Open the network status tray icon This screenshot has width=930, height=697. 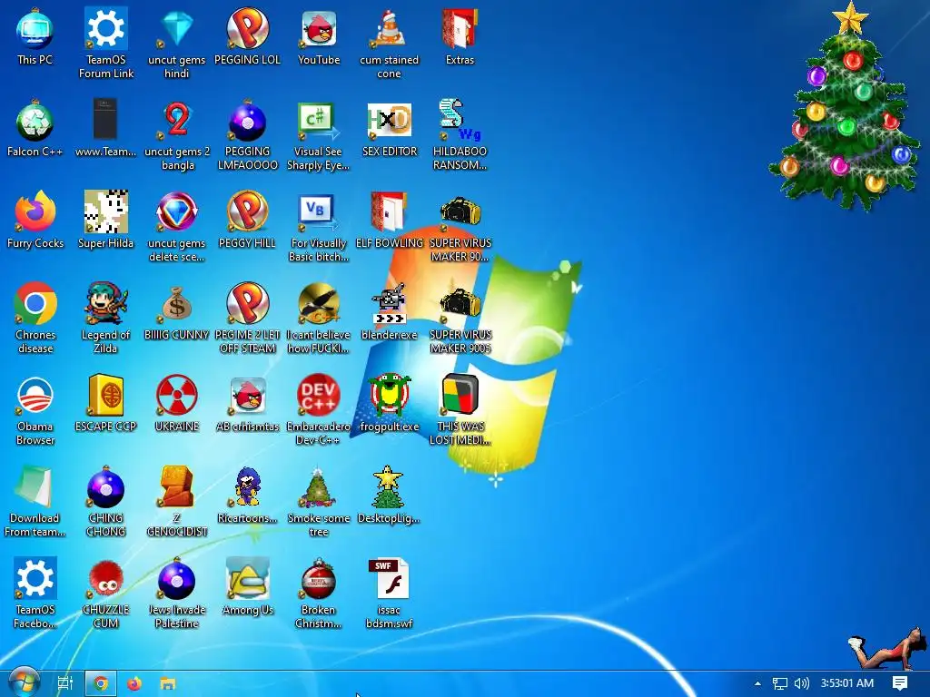coord(780,683)
